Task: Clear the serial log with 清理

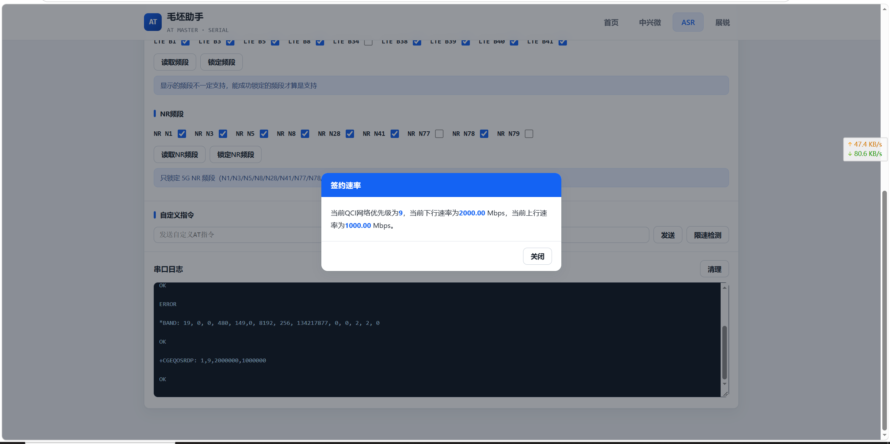Action: pos(714,269)
